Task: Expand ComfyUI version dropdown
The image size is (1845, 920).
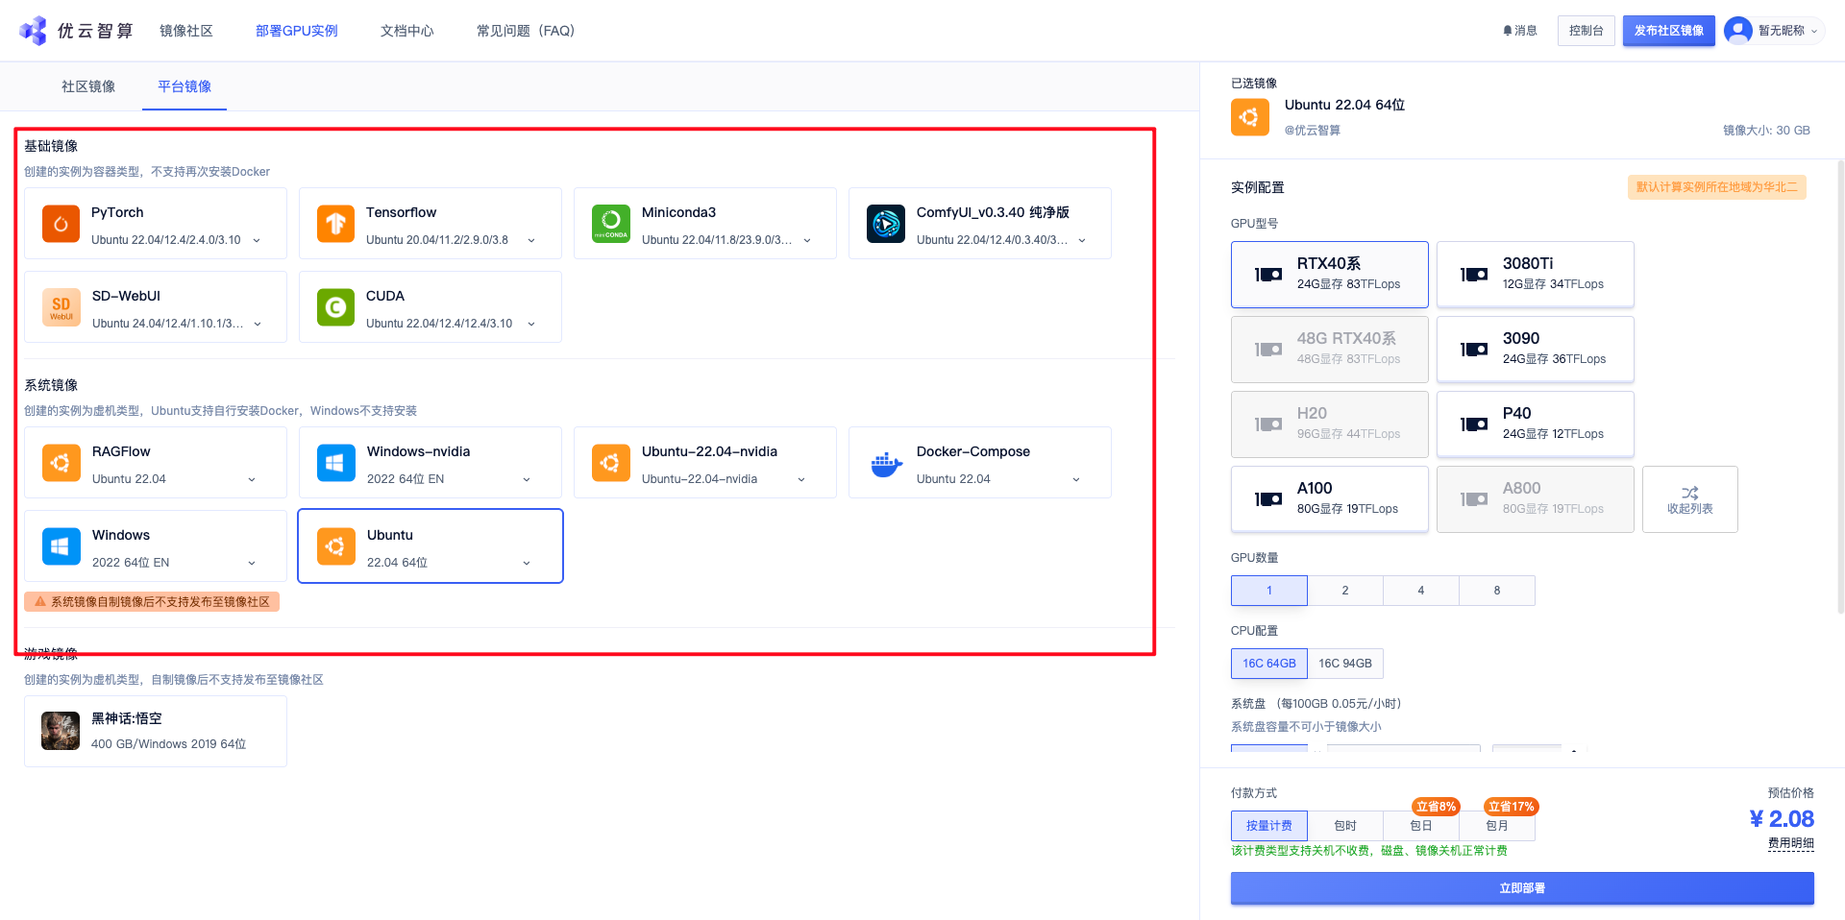Action: pos(1082,240)
